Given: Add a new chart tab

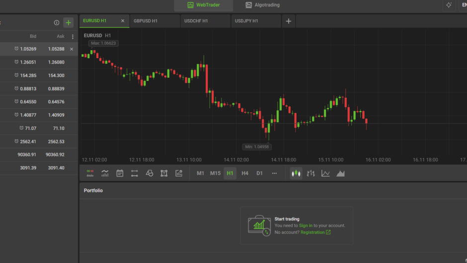Looking at the screenshot, I should point(289,21).
